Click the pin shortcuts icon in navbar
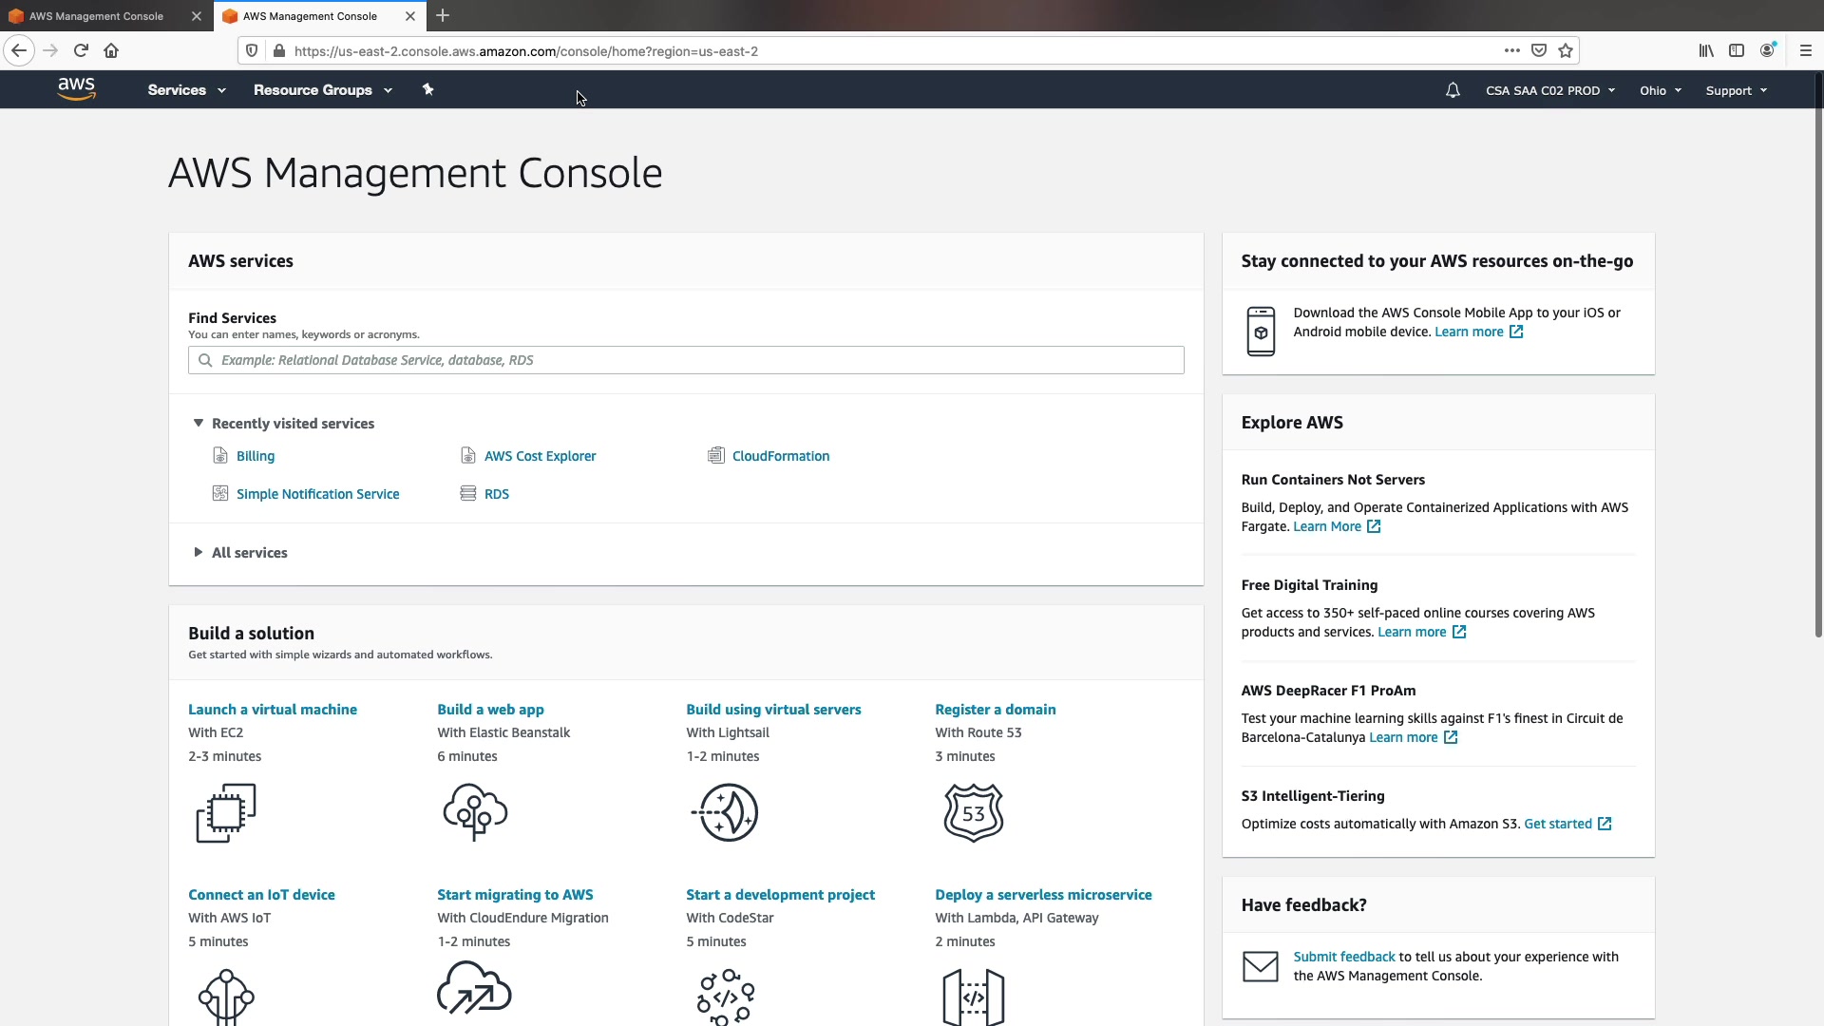 (x=427, y=89)
